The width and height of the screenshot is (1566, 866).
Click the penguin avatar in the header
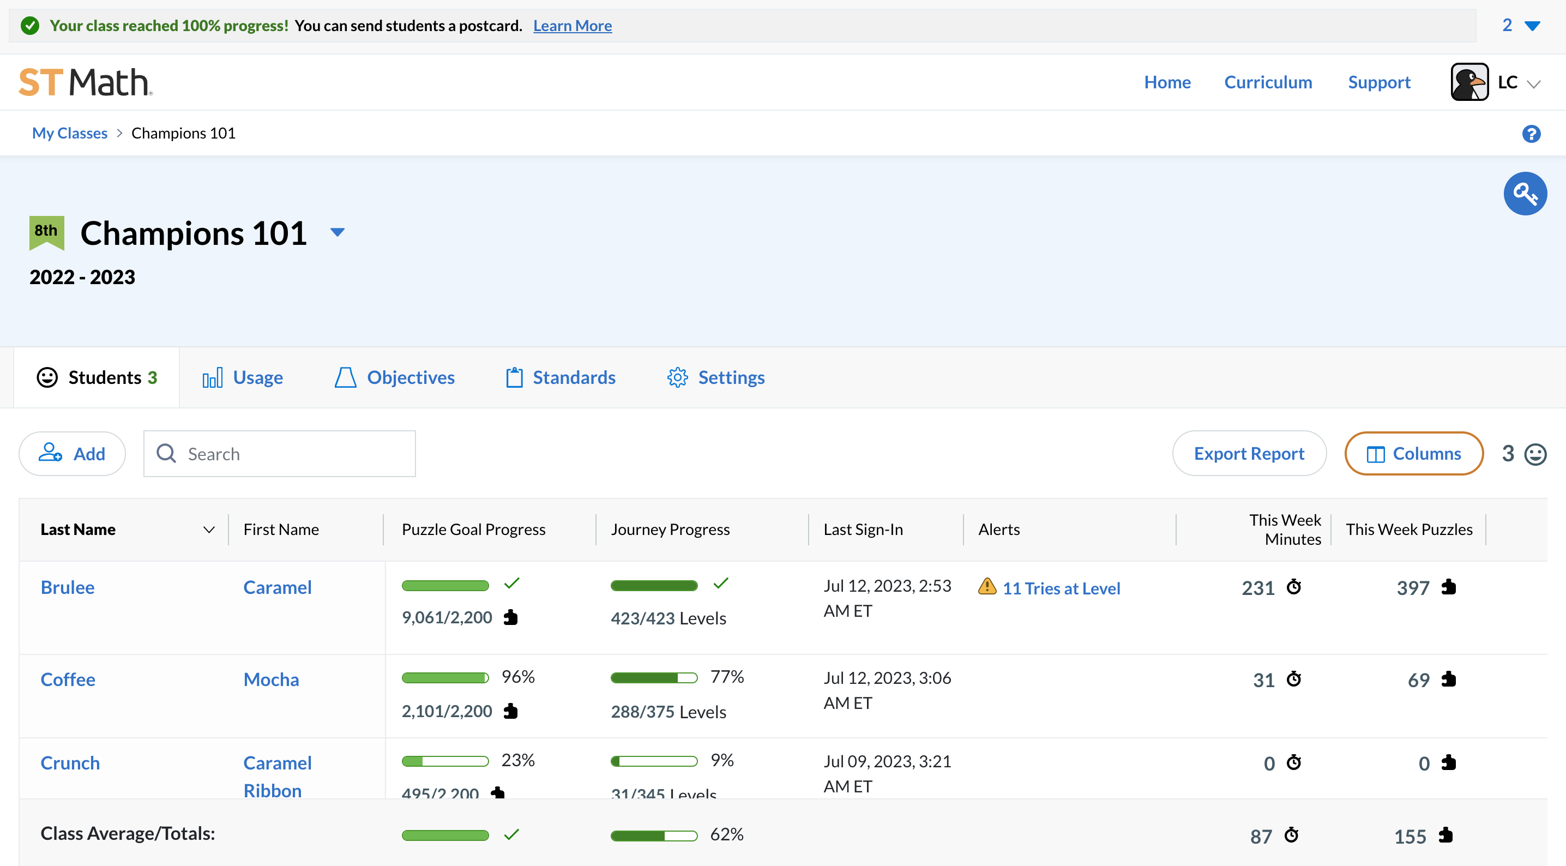(1470, 81)
